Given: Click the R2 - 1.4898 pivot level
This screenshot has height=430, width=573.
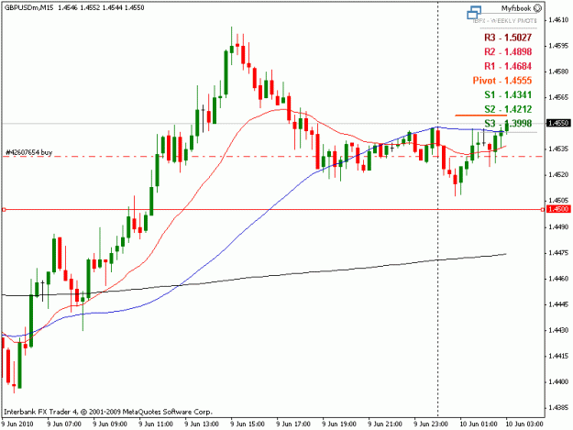Looking at the screenshot, I should point(508,51).
